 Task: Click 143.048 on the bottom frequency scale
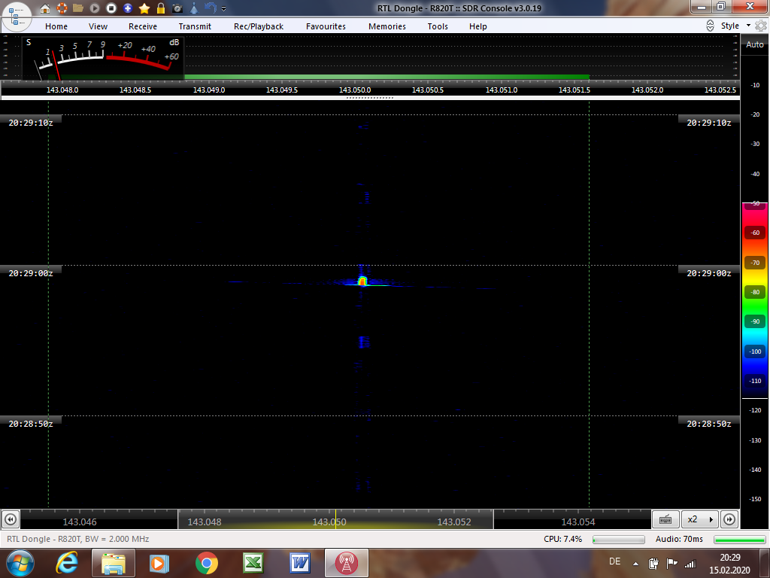(x=205, y=522)
